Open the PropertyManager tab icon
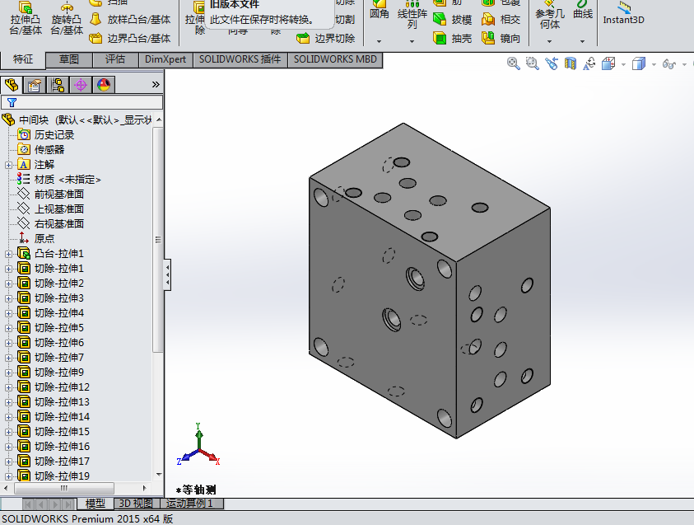694x525 pixels. 35,84
